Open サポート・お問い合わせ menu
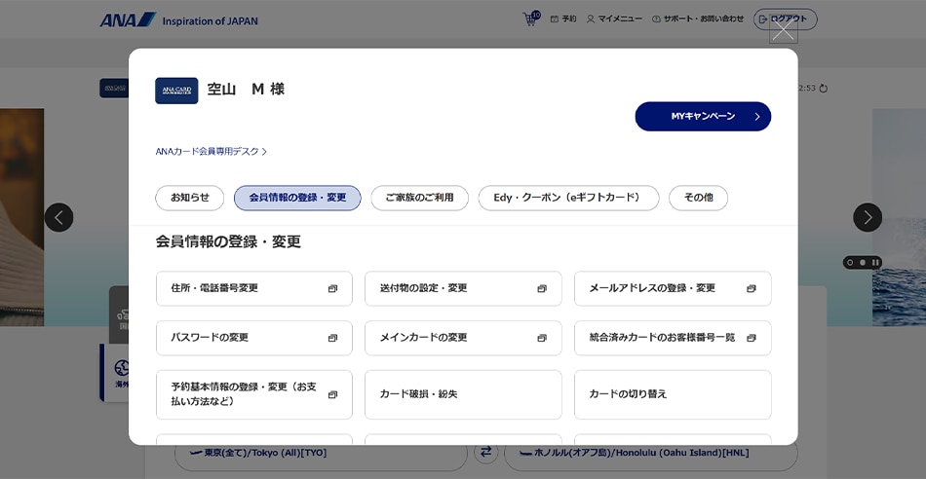The image size is (926, 479). tap(697, 19)
